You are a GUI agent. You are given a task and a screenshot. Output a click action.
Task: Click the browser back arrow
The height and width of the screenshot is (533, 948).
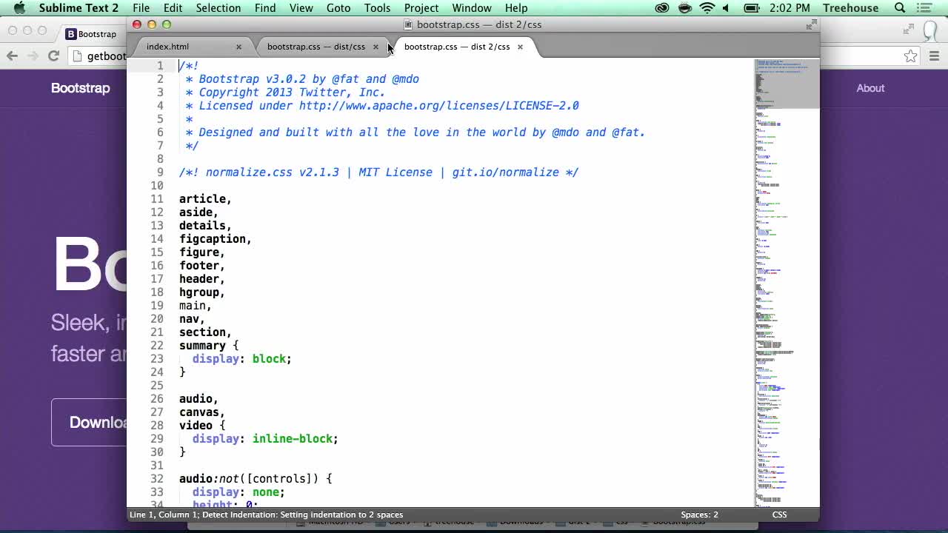pos(12,56)
